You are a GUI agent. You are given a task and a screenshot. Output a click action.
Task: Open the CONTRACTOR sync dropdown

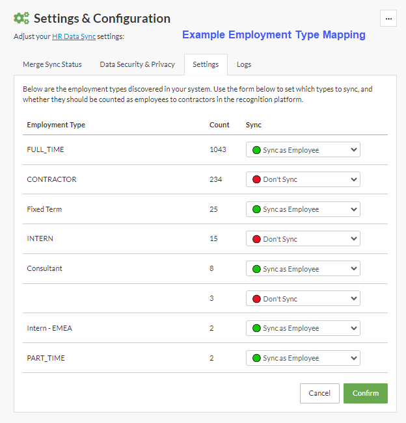303,179
